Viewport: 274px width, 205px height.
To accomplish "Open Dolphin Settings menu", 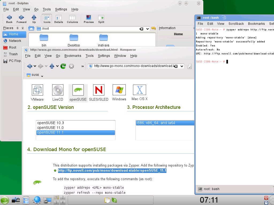I will (61, 9).
